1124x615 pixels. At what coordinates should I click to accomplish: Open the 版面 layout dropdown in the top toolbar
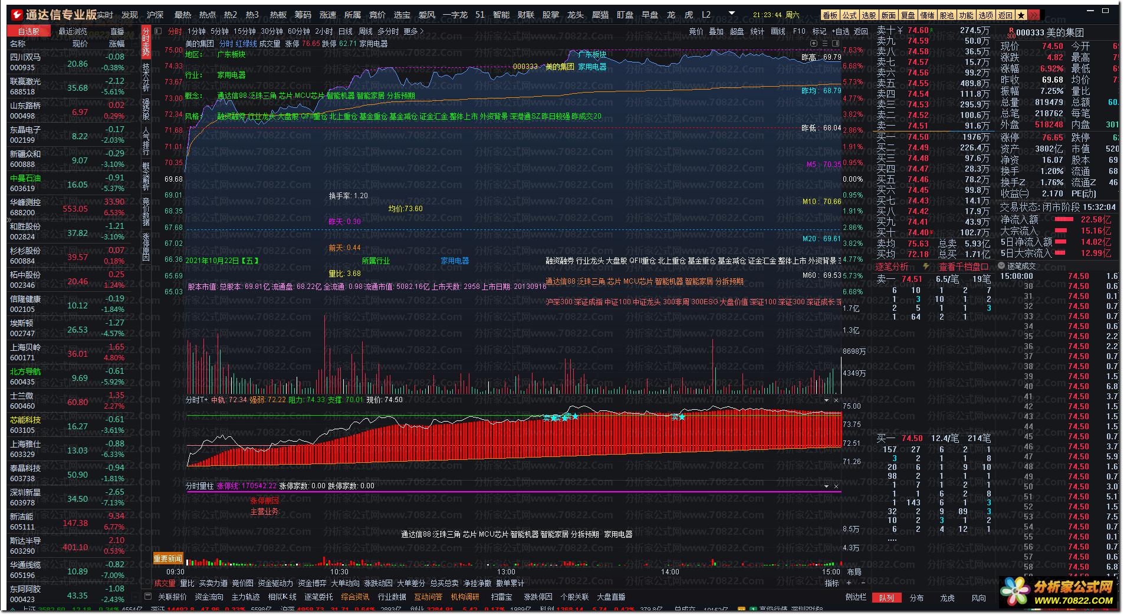(888, 15)
